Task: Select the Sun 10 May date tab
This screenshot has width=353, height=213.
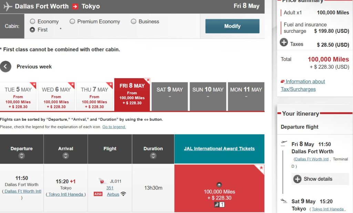Action: (x=208, y=97)
